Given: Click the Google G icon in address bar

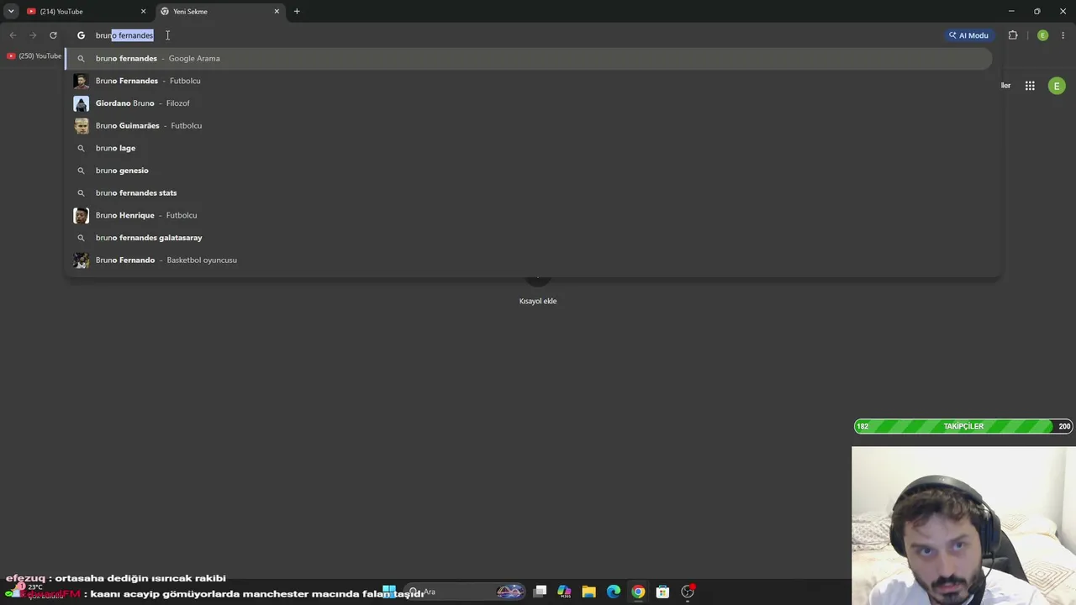Looking at the screenshot, I should point(81,35).
